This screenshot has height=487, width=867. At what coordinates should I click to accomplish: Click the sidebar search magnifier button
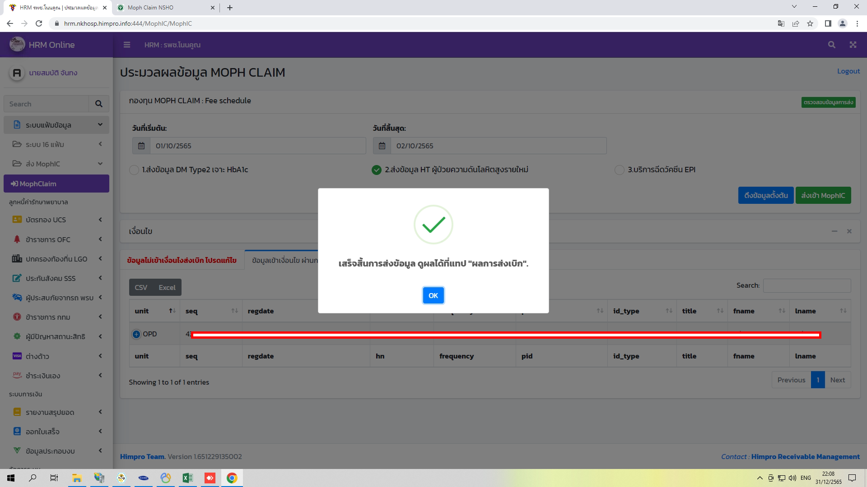pos(98,103)
